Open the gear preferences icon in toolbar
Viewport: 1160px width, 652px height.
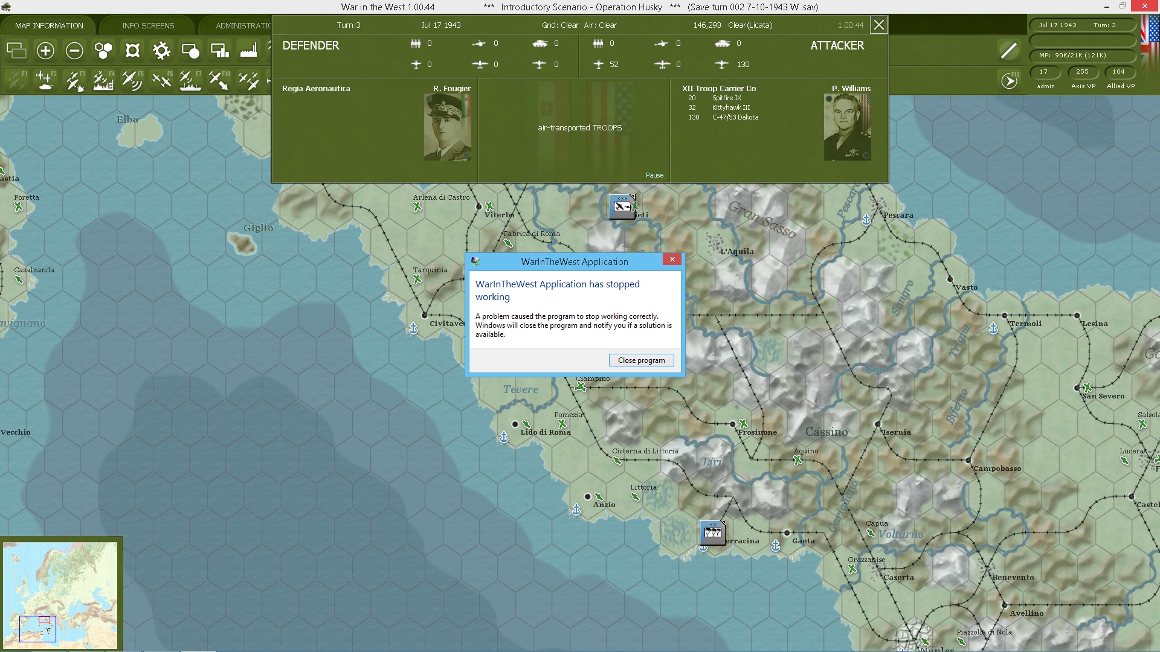161,51
